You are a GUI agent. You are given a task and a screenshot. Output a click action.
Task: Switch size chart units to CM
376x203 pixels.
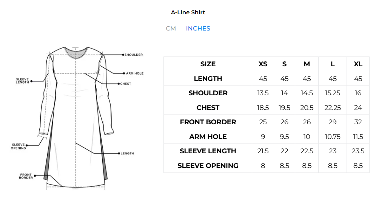pyautogui.click(x=171, y=29)
